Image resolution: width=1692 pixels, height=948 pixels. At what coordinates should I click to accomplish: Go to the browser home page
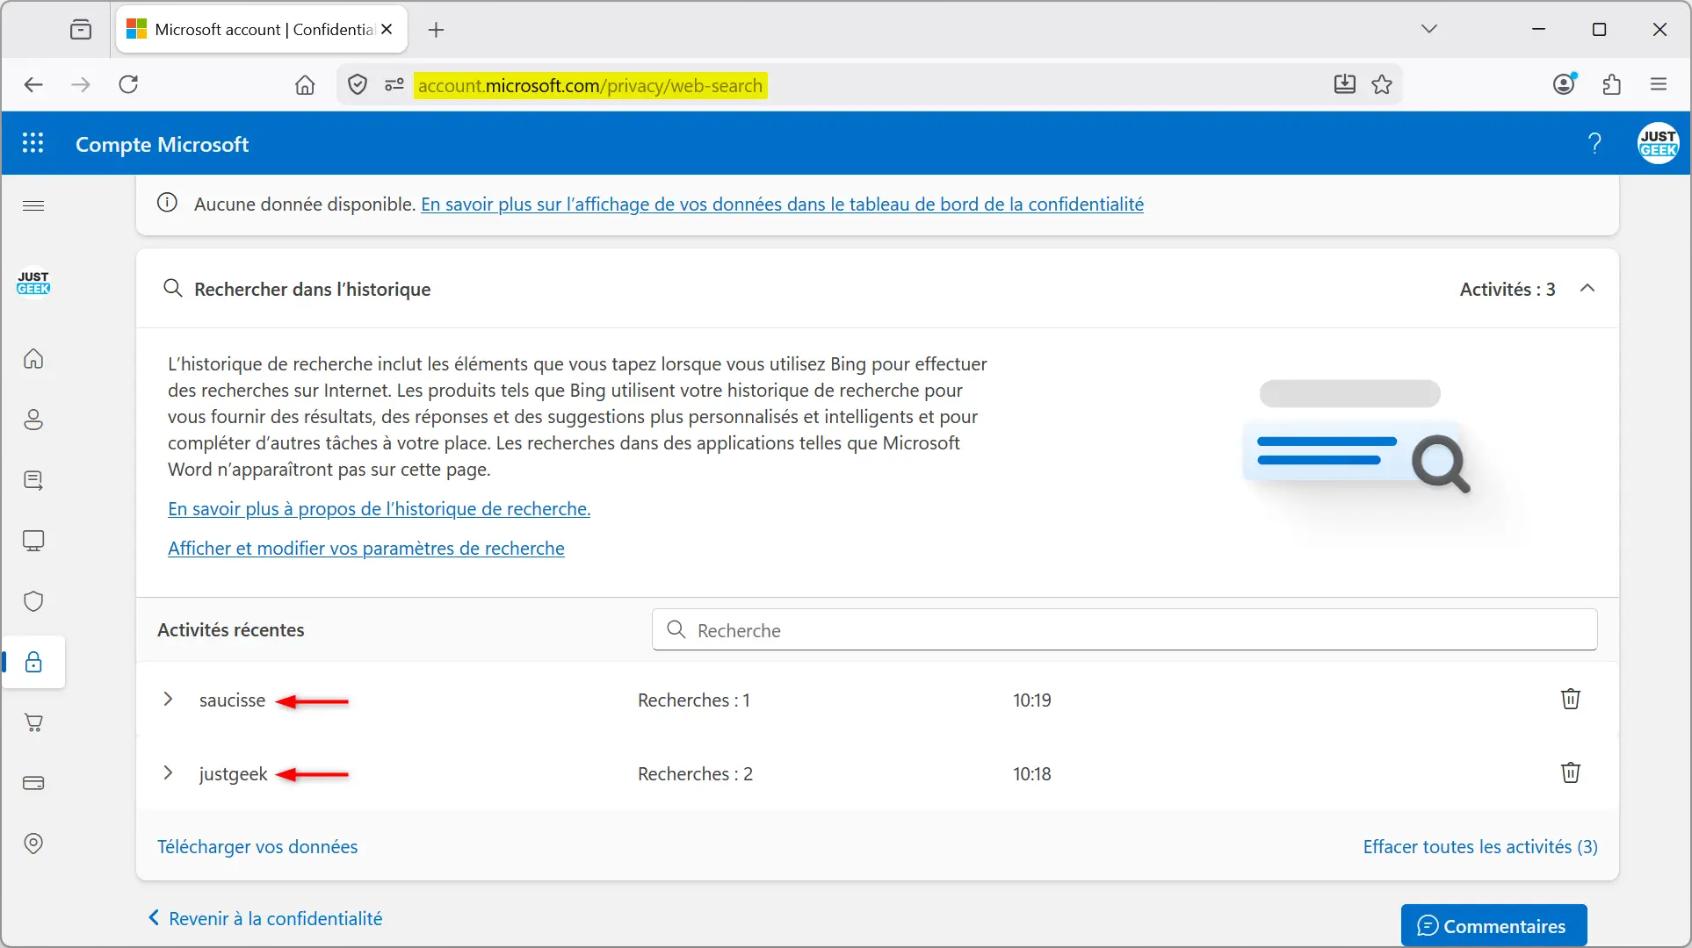(x=305, y=85)
